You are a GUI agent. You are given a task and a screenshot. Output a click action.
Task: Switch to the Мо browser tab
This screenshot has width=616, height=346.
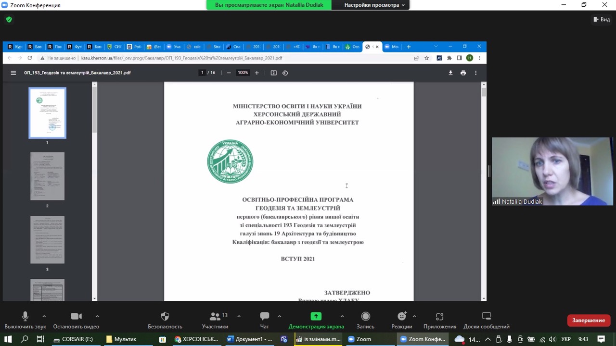click(x=391, y=47)
